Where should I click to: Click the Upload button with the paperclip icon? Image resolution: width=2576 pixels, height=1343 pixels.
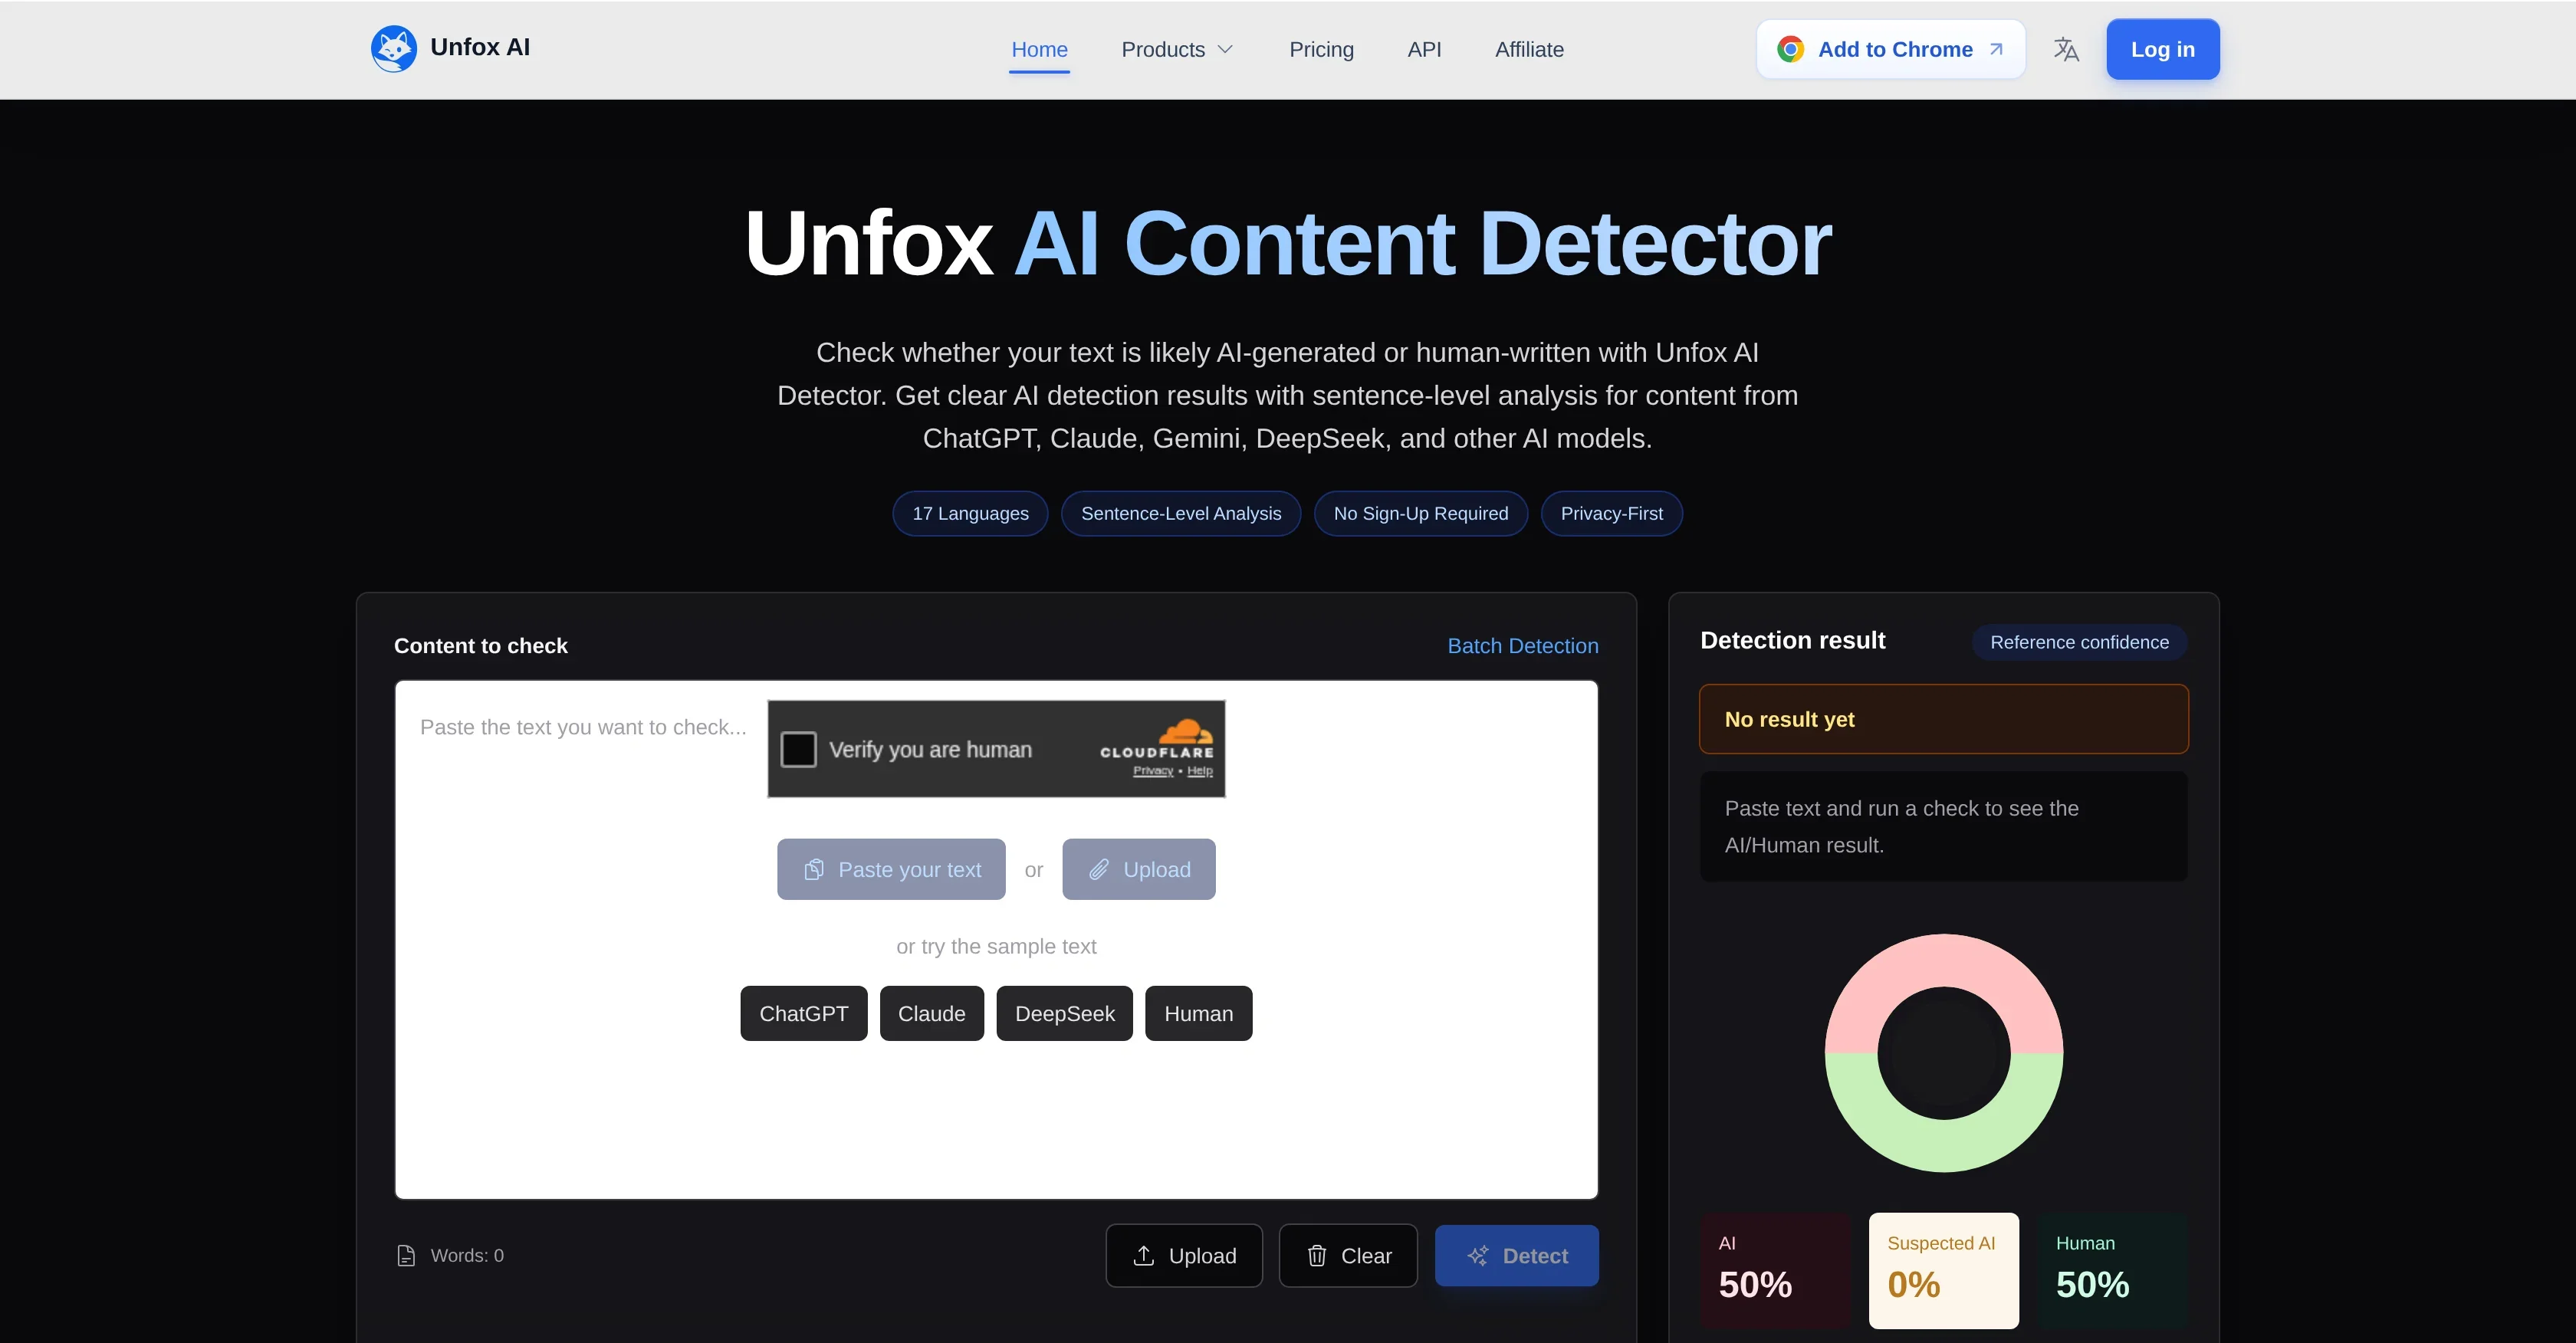coord(1138,869)
